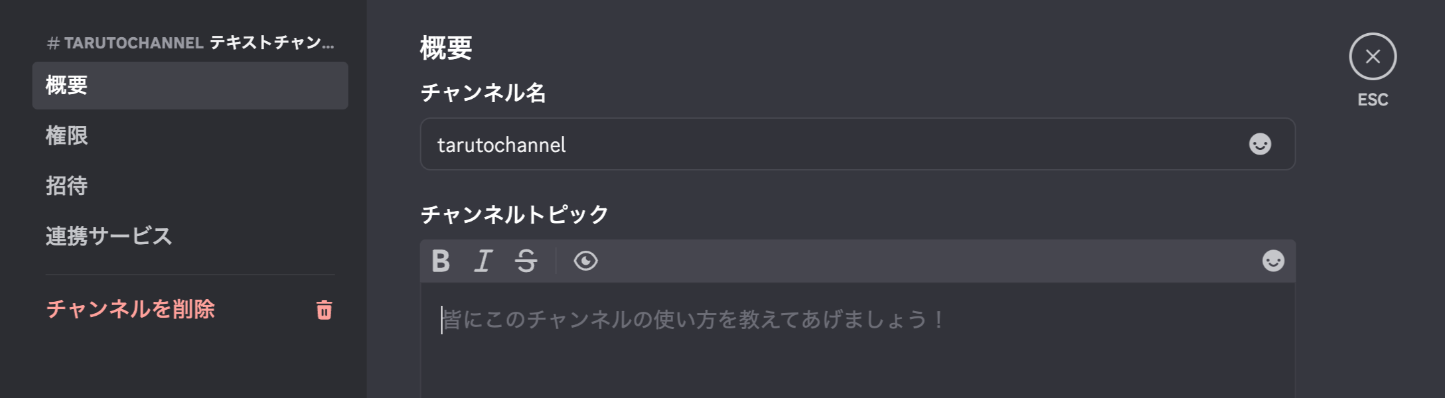Apply strikethrough formatting in the topic editor
The image size is (1445, 398).
526,261
